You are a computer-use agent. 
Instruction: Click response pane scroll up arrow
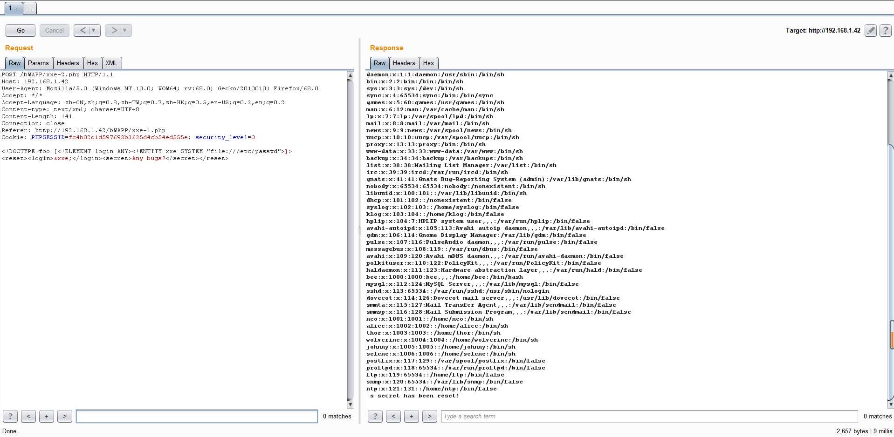(891, 74)
